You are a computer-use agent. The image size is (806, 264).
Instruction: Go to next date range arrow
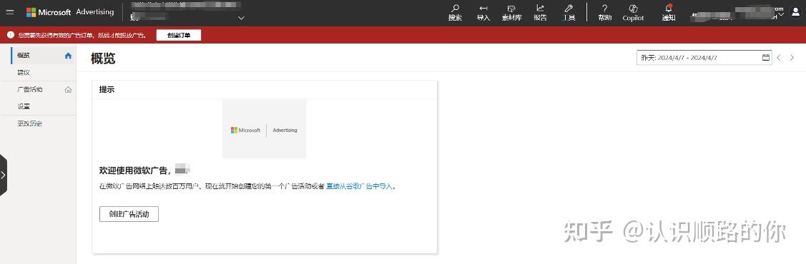792,57
